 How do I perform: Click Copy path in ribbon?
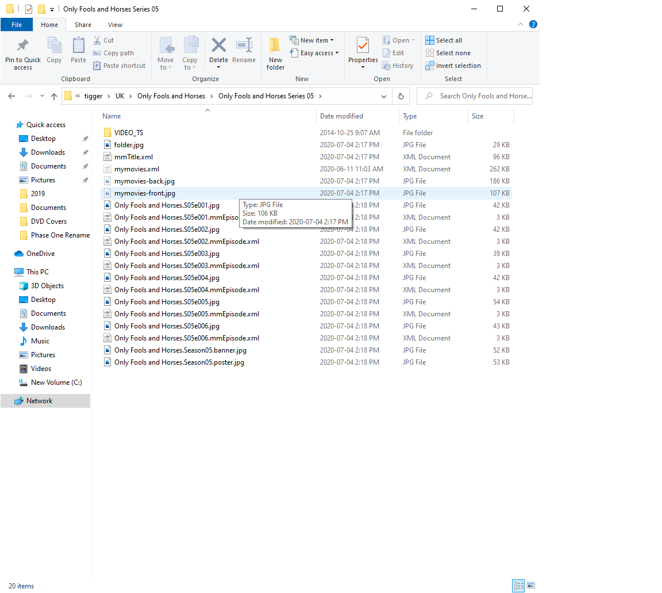(114, 53)
